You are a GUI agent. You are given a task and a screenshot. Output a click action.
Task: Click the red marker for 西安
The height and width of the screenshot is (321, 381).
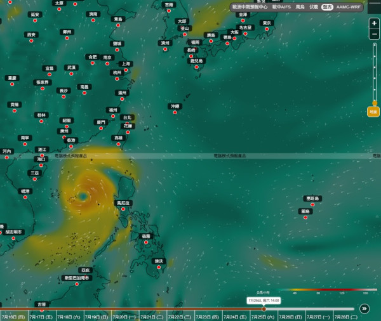coord(31,41)
